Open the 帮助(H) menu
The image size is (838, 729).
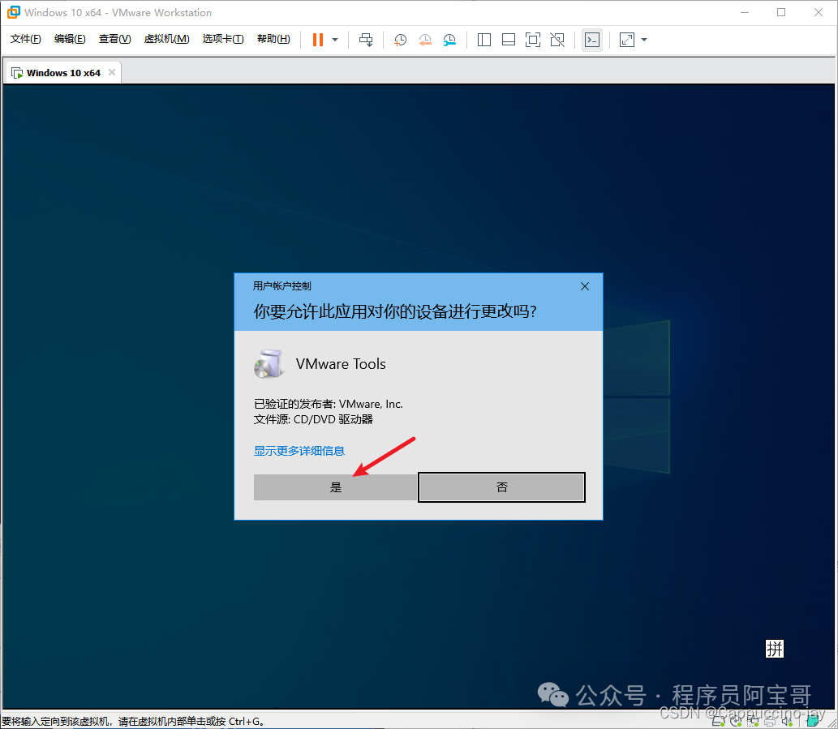[x=273, y=39]
